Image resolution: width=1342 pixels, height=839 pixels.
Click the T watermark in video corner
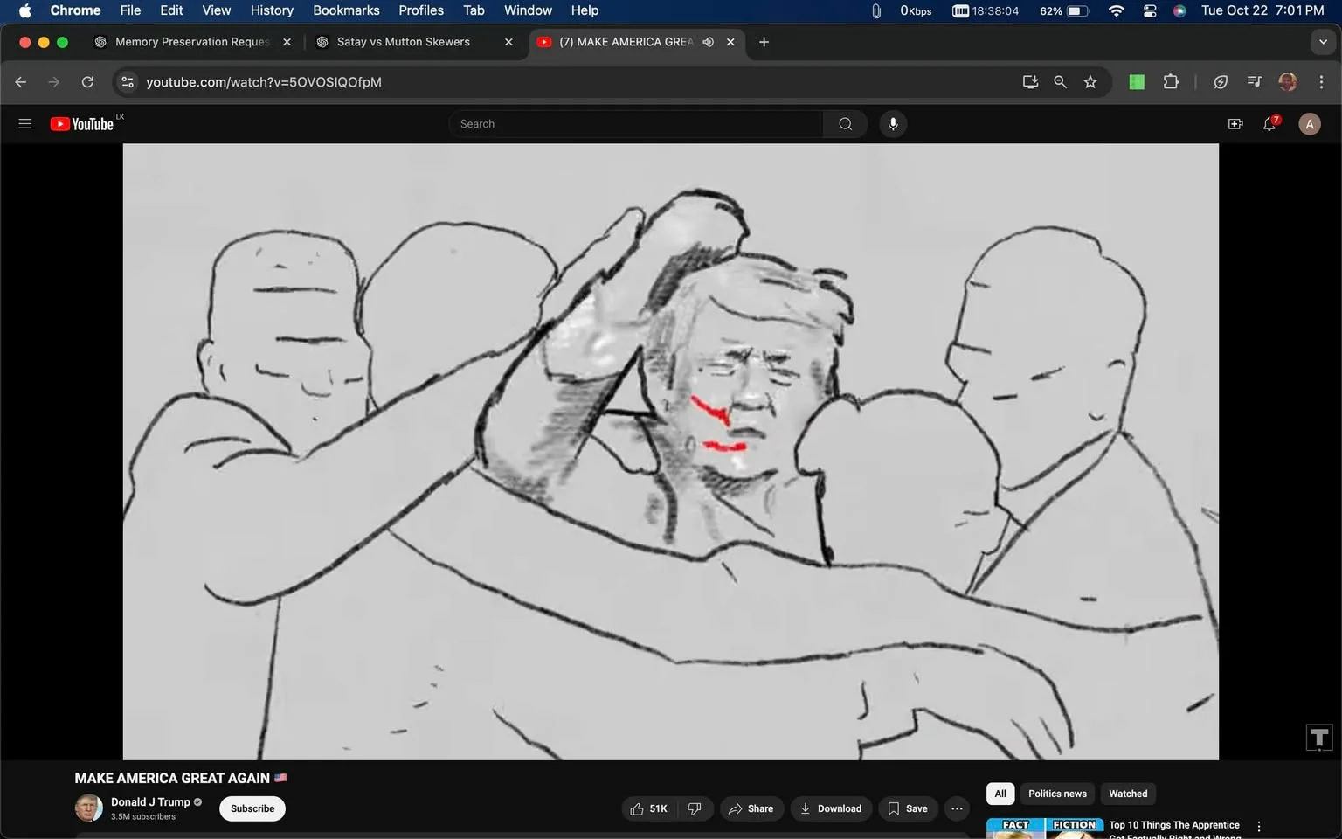point(1319,738)
